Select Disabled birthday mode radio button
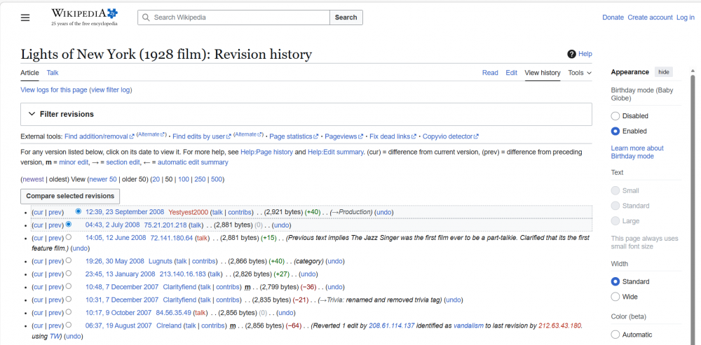This screenshot has height=345, width=701. coord(615,116)
